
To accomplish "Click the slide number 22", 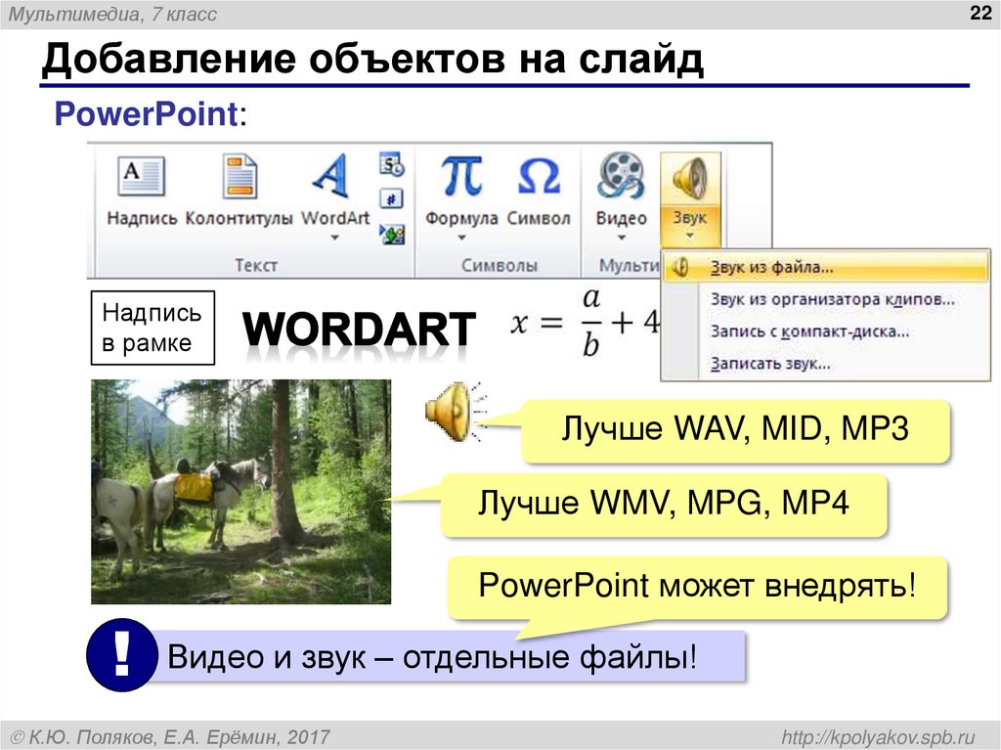I will (x=980, y=13).
